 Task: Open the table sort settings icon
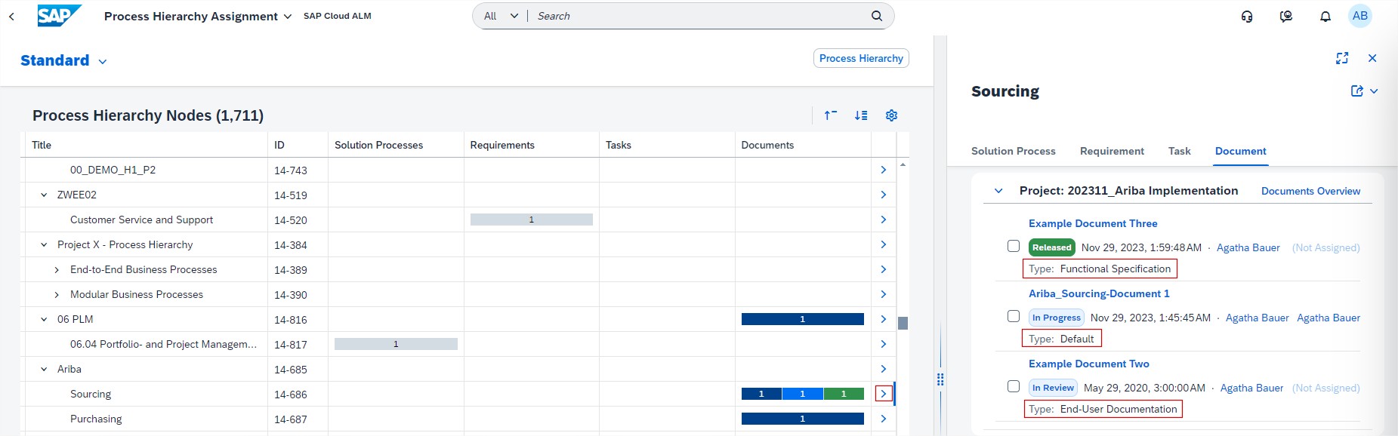[x=861, y=115]
